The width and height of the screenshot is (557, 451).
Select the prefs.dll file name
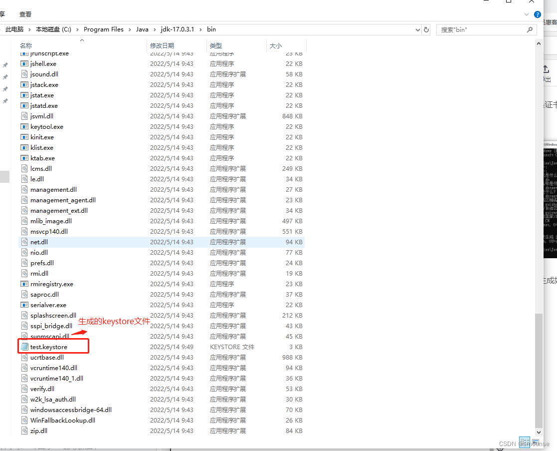[x=42, y=263]
